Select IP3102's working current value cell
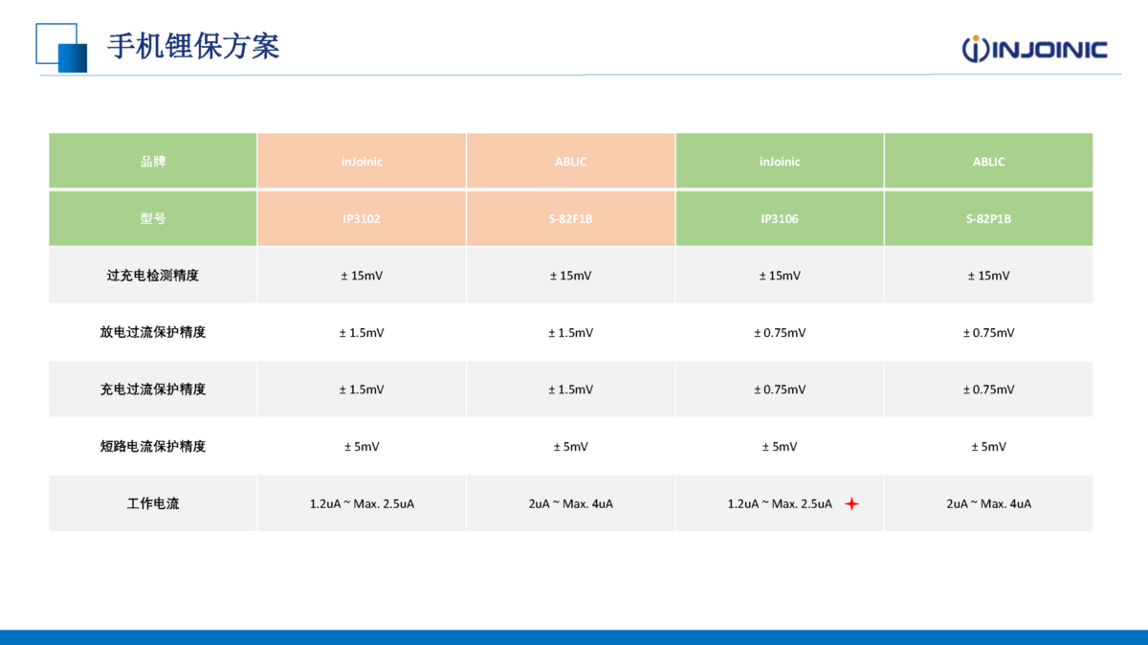Screen dimensions: 1148x645 [x=362, y=503]
